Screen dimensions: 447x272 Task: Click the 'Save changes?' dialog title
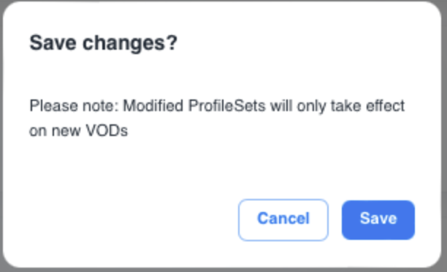(x=104, y=43)
